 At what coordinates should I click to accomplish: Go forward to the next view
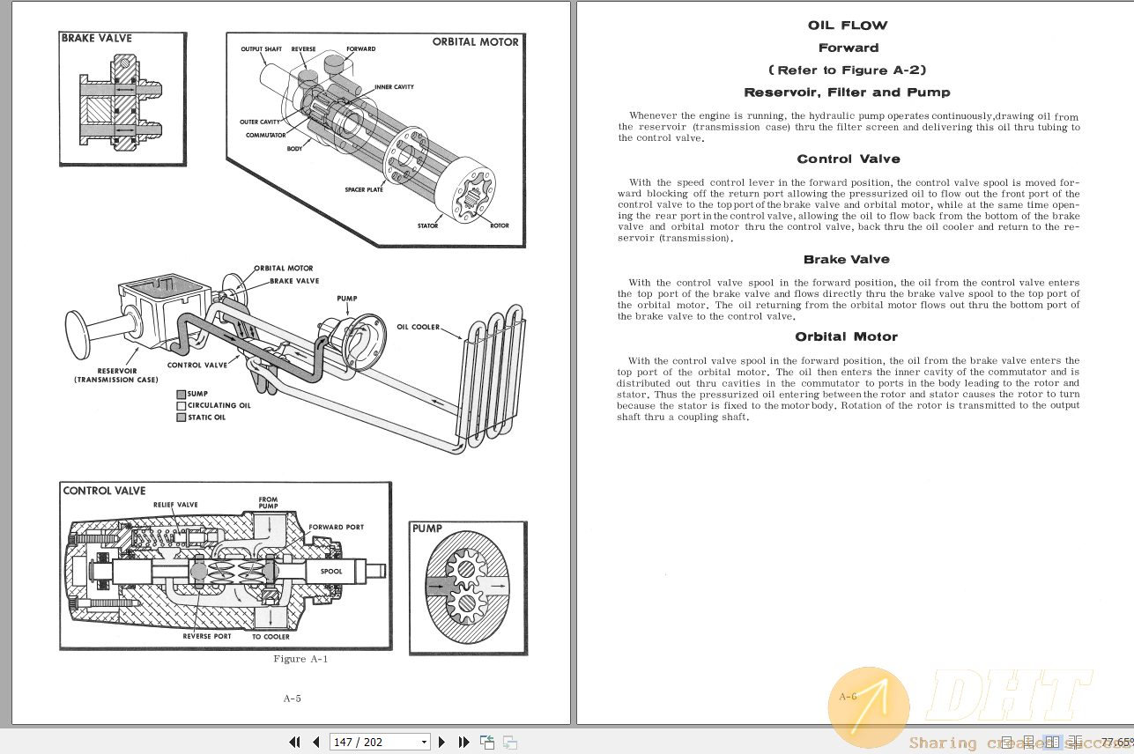[509, 742]
